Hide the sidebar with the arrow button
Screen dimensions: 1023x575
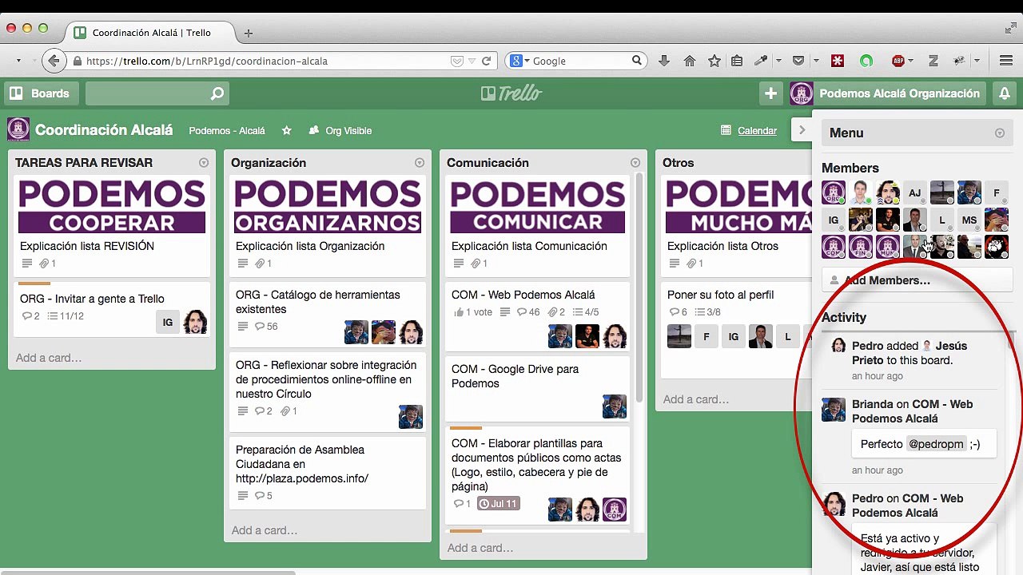[802, 130]
